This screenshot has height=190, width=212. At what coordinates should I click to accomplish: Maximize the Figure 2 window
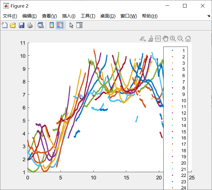tap(185, 6)
